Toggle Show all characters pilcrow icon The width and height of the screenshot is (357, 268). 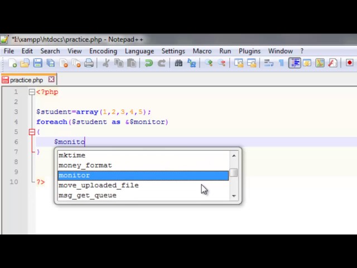coord(281,63)
